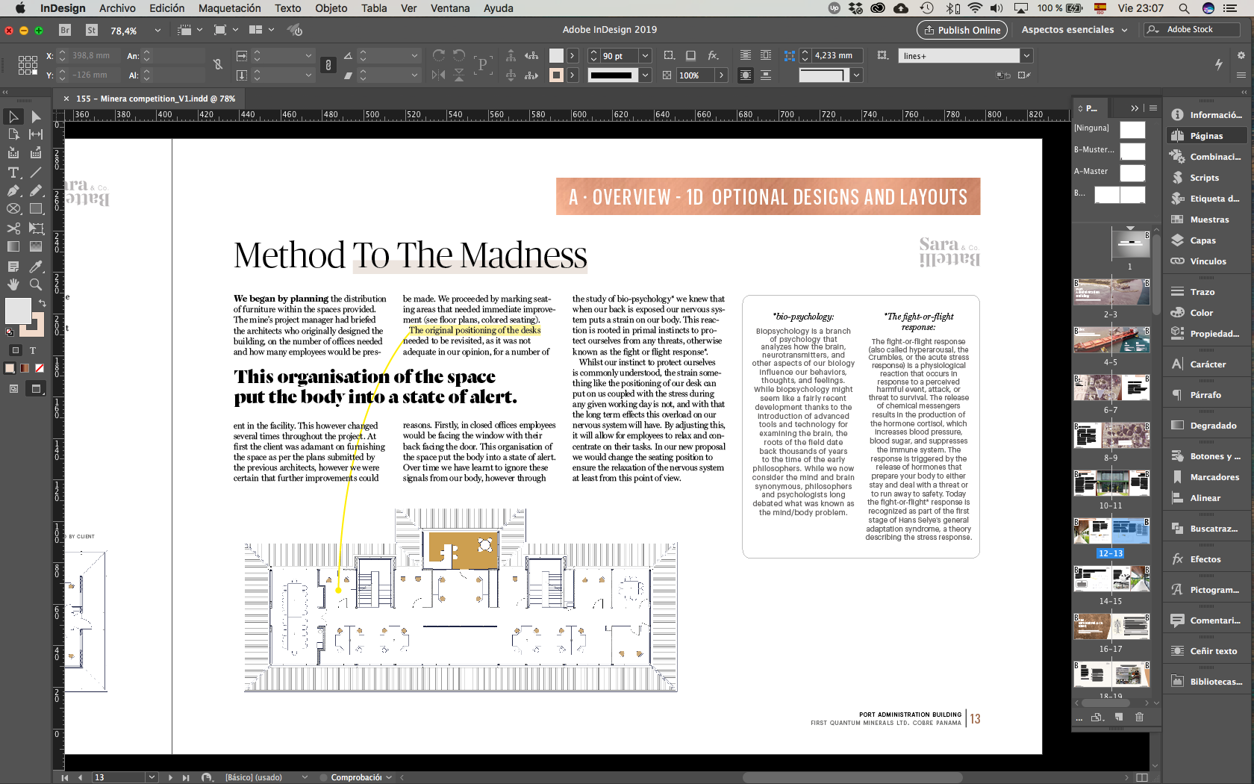Expand the Comprobación preflight dropdown
The height and width of the screenshot is (784, 1254).
click(x=390, y=777)
